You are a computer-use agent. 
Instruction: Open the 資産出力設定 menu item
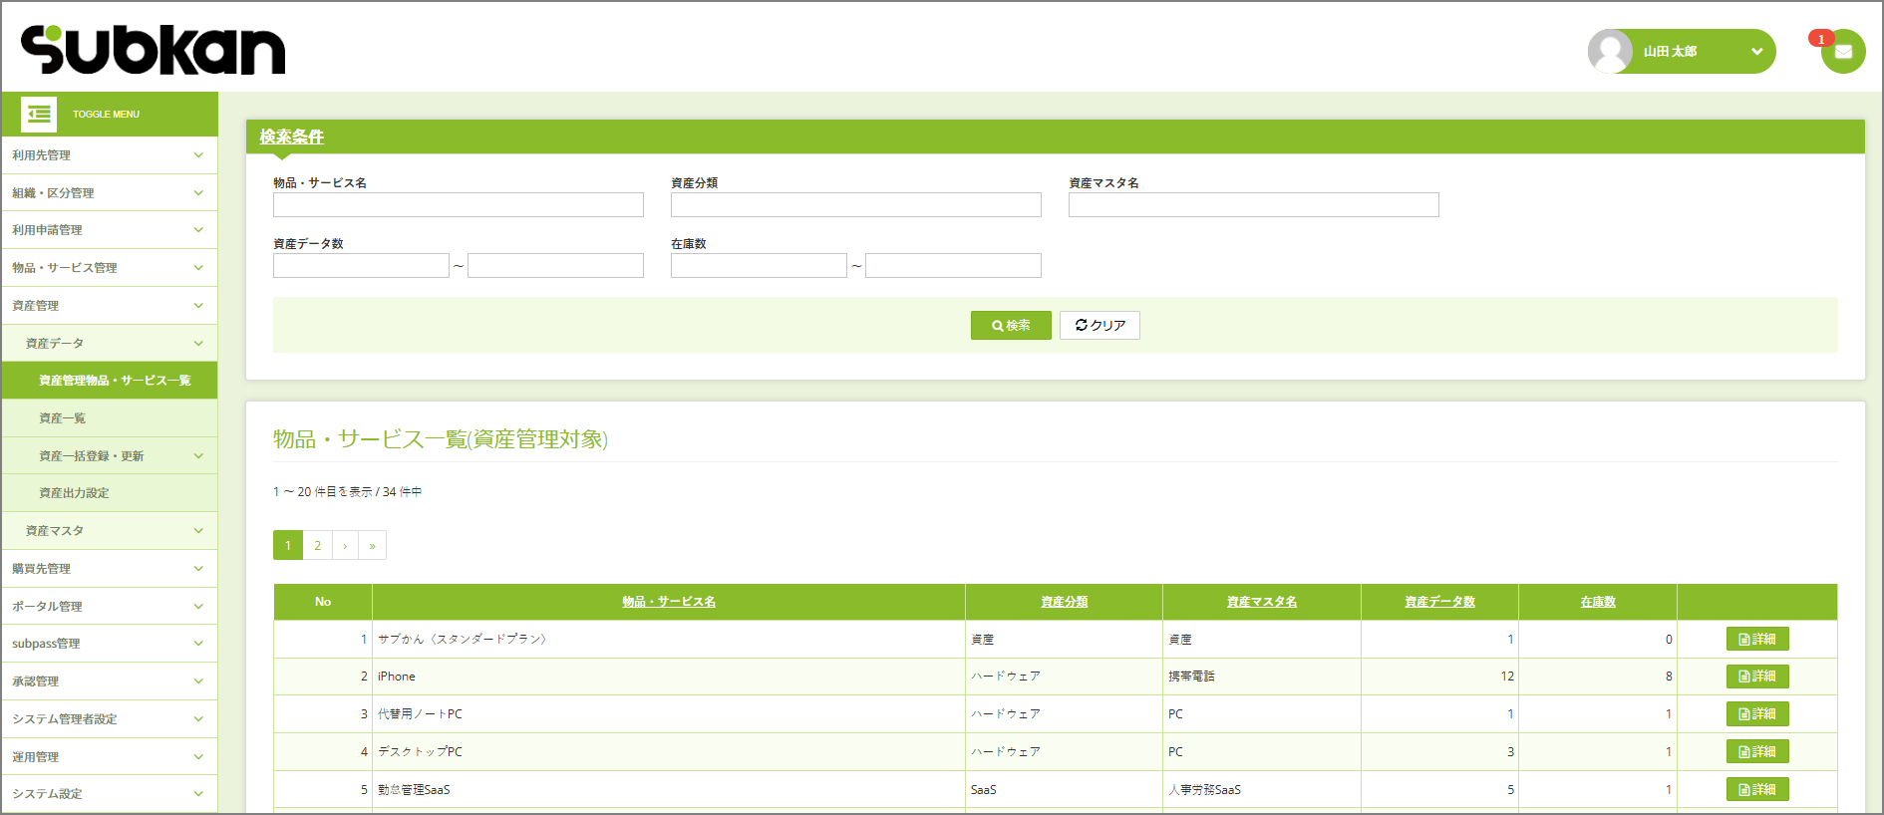[x=110, y=493]
